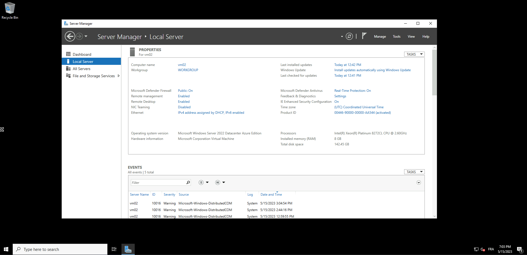Expand File and Storage Services arrow
The height and width of the screenshot is (255, 527).
119,76
